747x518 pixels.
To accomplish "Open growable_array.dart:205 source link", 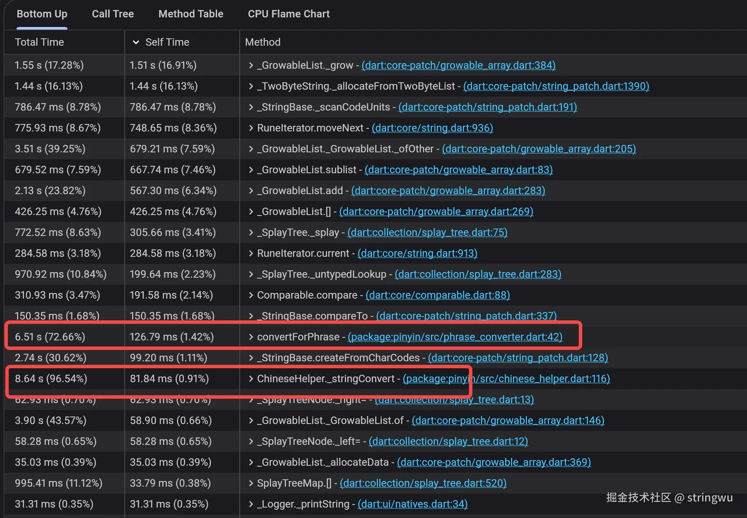I will (539, 149).
